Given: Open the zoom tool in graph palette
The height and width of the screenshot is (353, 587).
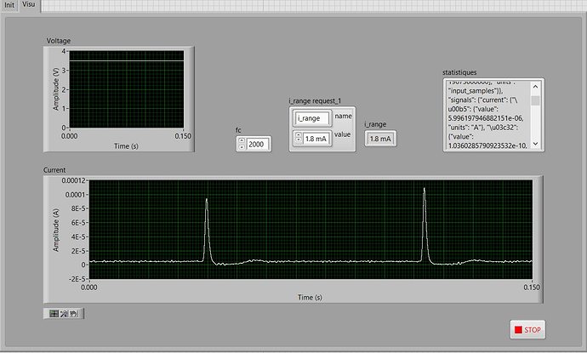Looking at the screenshot, I should click(x=64, y=313).
